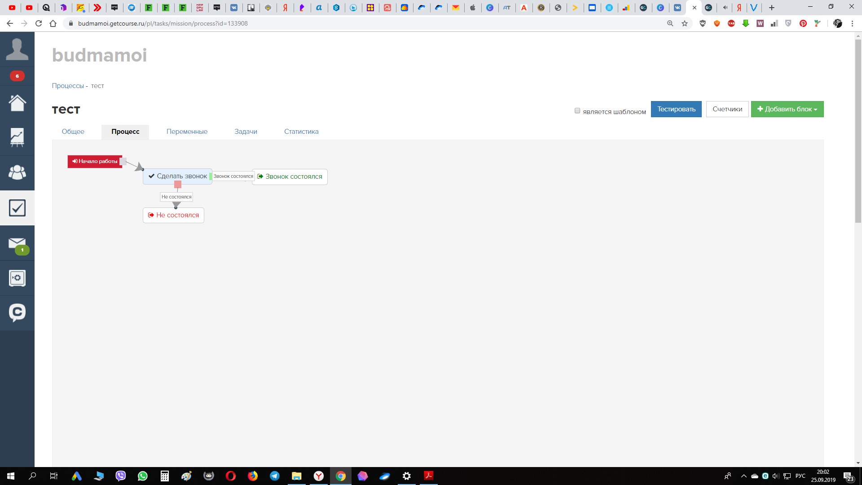Click the 'Не состоялся' connector label
Screen dimensions: 862x485
176,197
